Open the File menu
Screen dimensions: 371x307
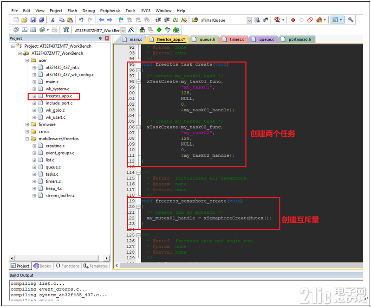tap(14, 11)
